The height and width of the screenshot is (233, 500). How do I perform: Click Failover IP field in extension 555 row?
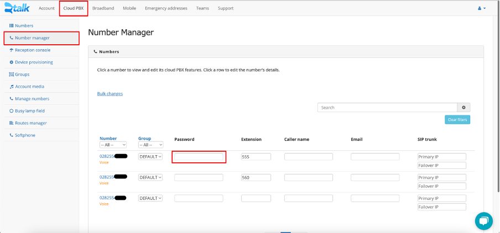[442, 165]
